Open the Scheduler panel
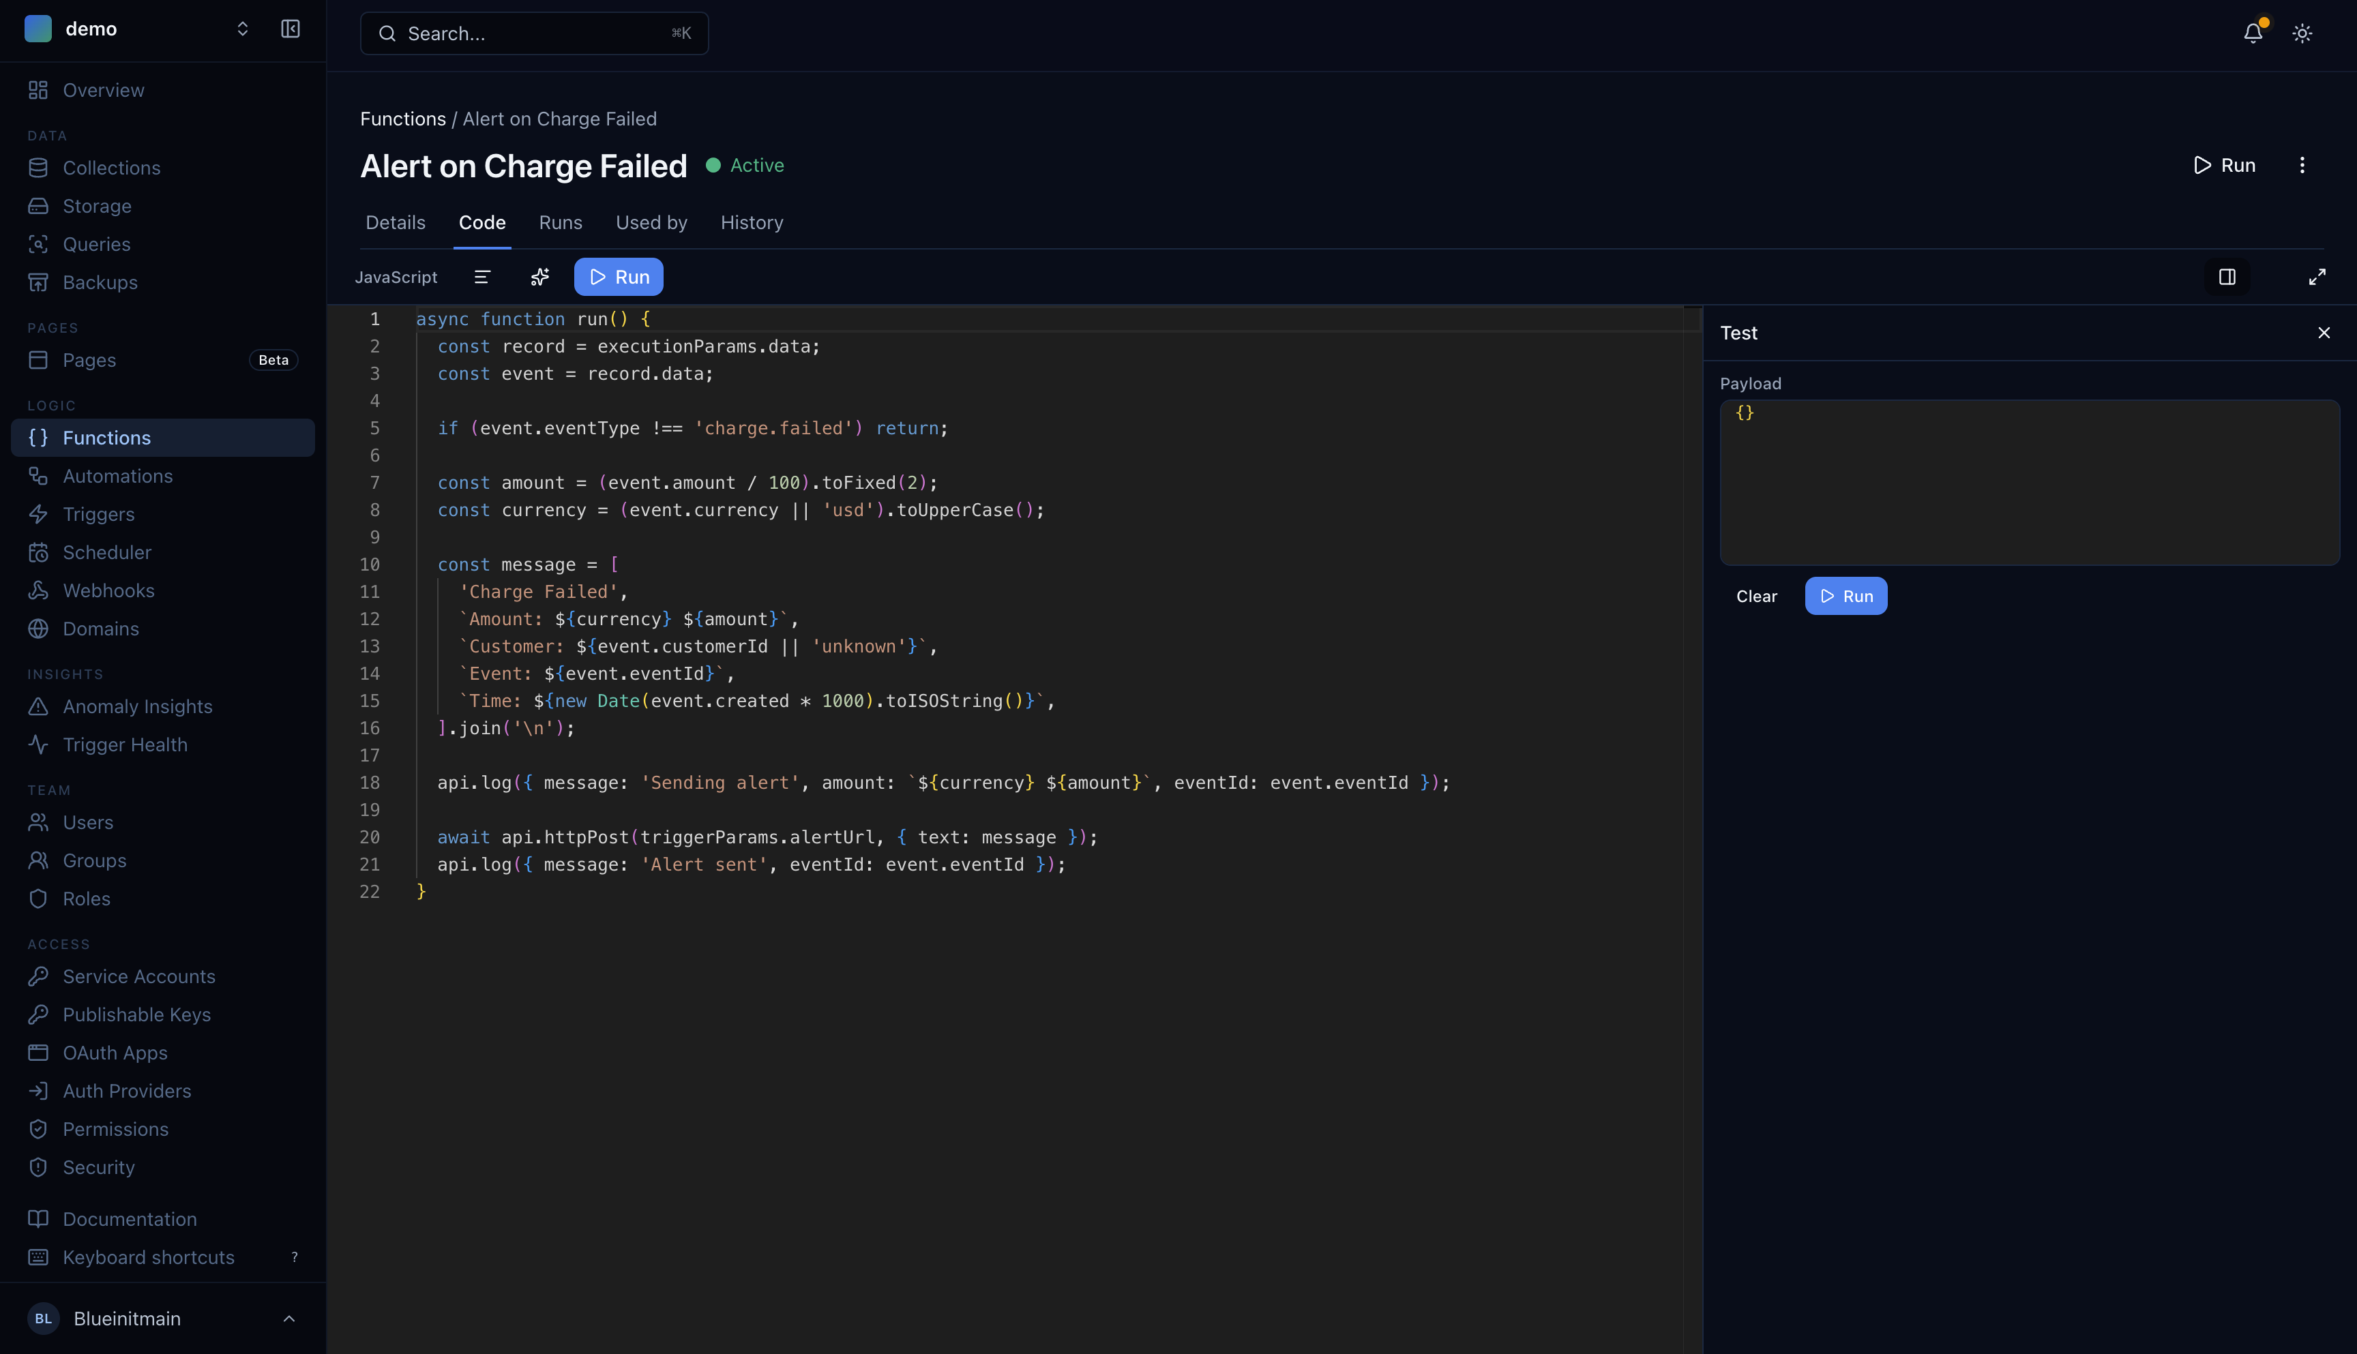The height and width of the screenshot is (1354, 2357). [x=106, y=552]
